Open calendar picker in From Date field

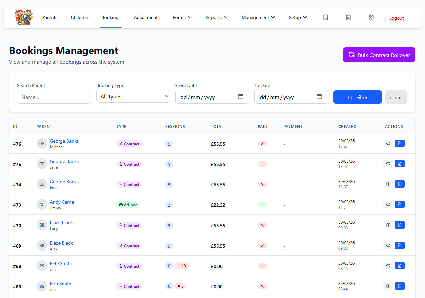[x=241, y=97]
